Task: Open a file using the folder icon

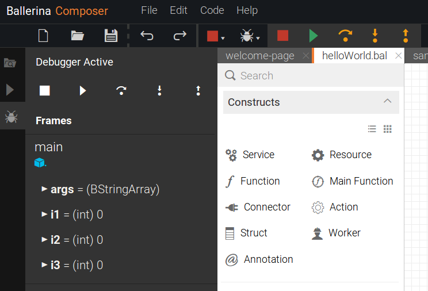Action: click(x=78, y=36)
